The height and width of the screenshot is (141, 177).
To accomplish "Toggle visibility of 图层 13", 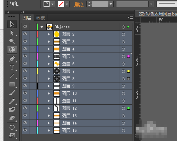I will 25,115.
